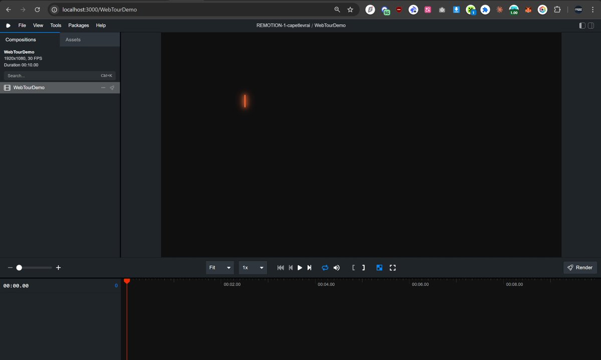Open the Packages menu
The width and height of the screenshot is (601, 360).
(79, 25)
